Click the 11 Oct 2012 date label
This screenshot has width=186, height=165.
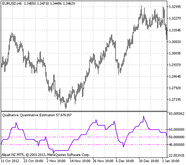pos(10,161)
